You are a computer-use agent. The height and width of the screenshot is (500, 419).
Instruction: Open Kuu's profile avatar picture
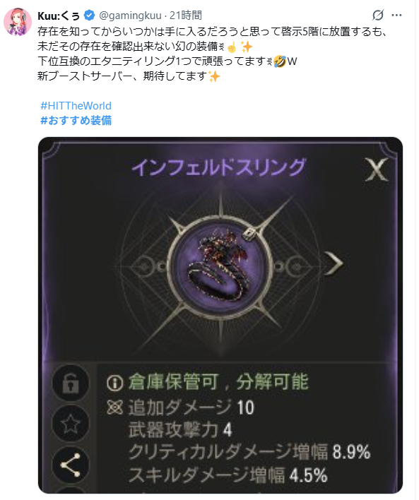pos(18,22)
